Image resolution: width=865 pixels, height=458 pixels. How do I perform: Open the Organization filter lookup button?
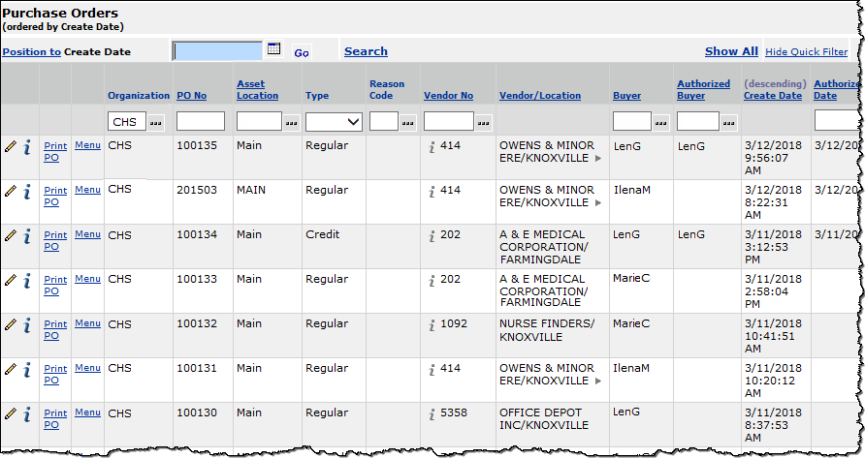click(x=156, y=122)
